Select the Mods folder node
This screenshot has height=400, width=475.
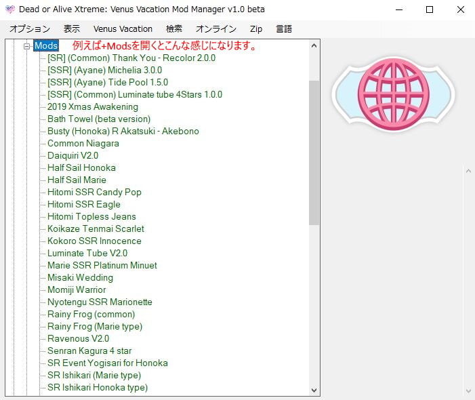tap(46, 45)
